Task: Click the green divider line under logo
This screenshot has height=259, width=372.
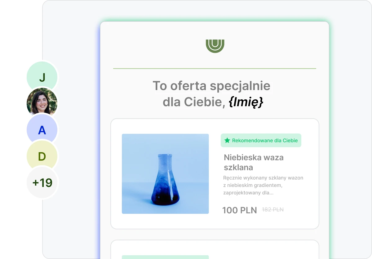Action: (215, 68)
